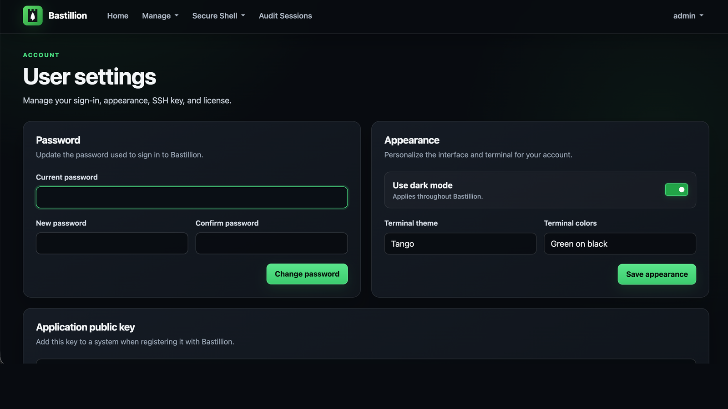The image size is (728, 409).
Task: Select the Confirm password field
Action: pos(272,243)
